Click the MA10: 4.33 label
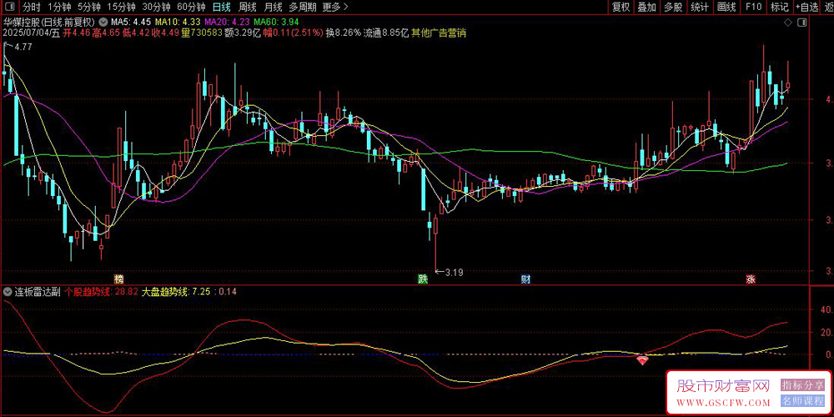 (x=177, y=23)
